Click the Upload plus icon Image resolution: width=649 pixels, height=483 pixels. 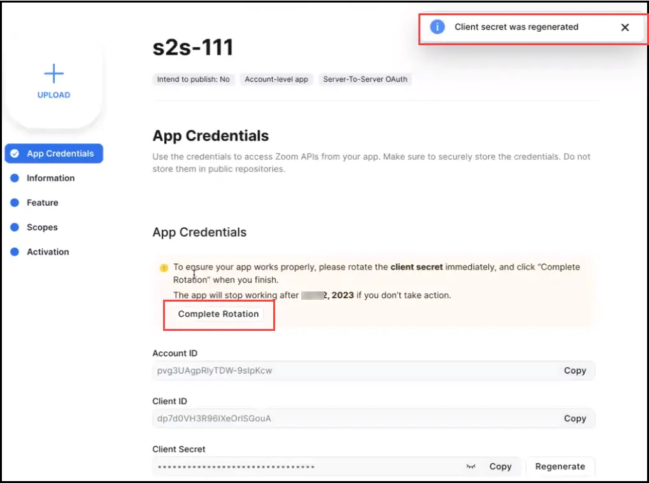(53, 73)
